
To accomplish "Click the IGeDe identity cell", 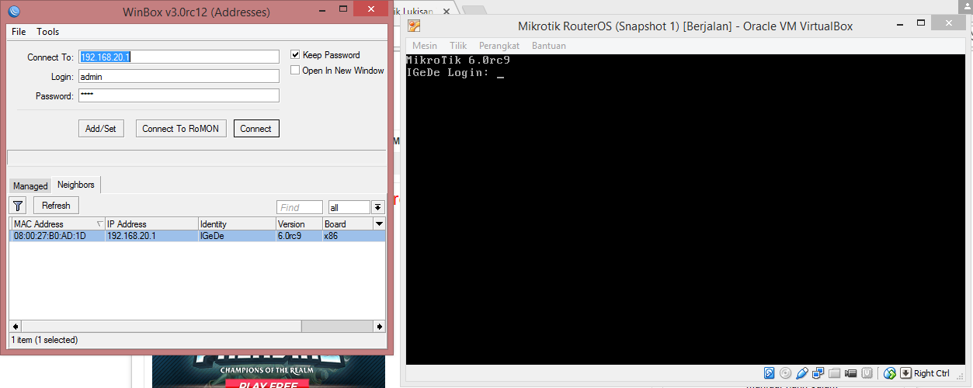I will (237, 236).
